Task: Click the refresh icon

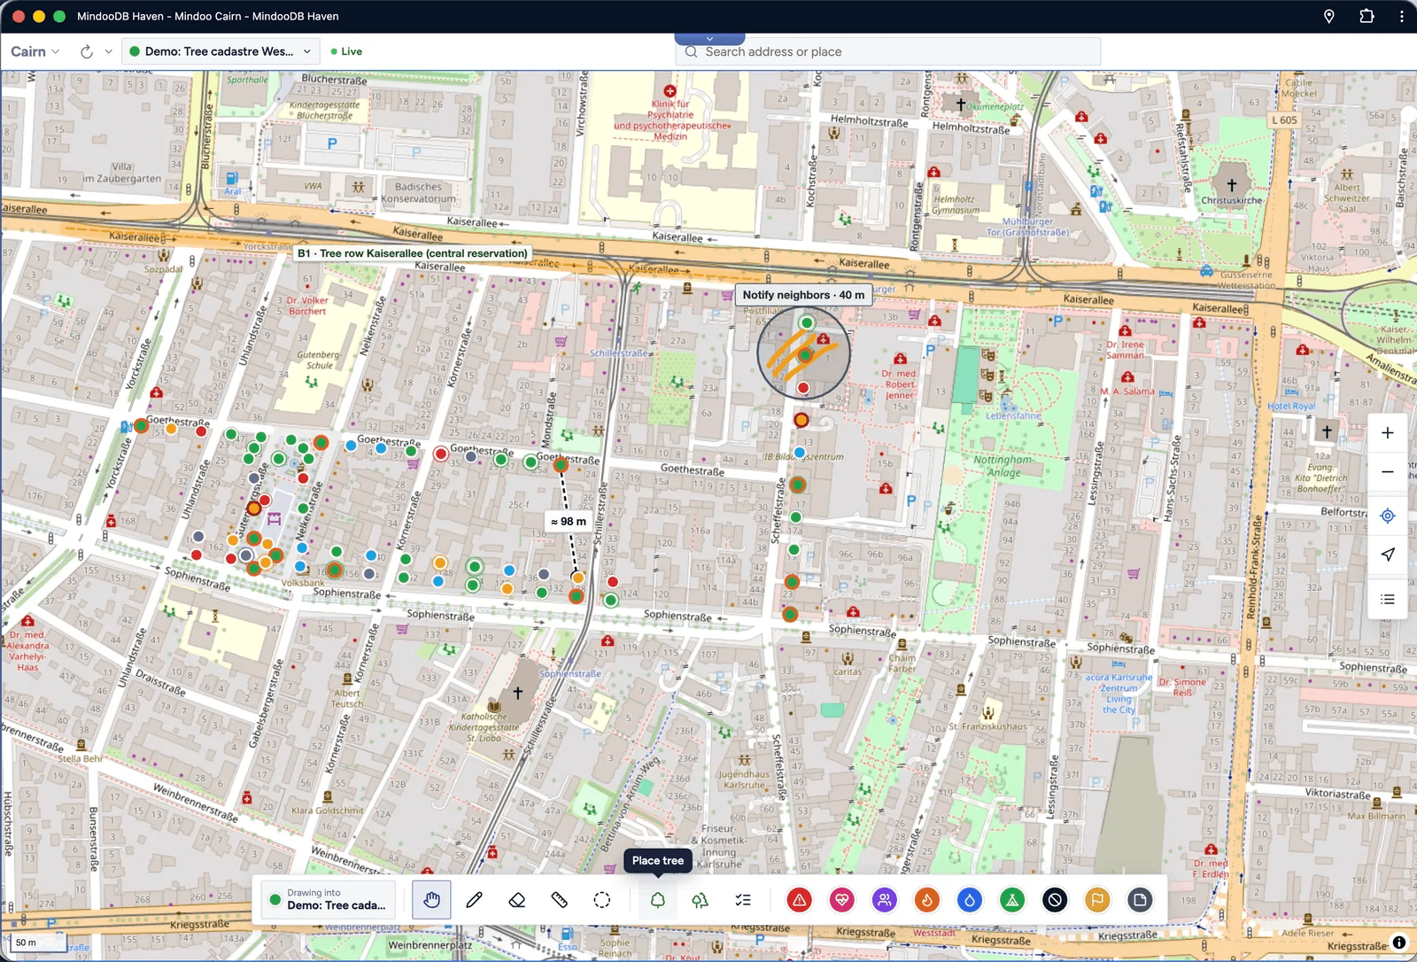Action: pos(86,51)
